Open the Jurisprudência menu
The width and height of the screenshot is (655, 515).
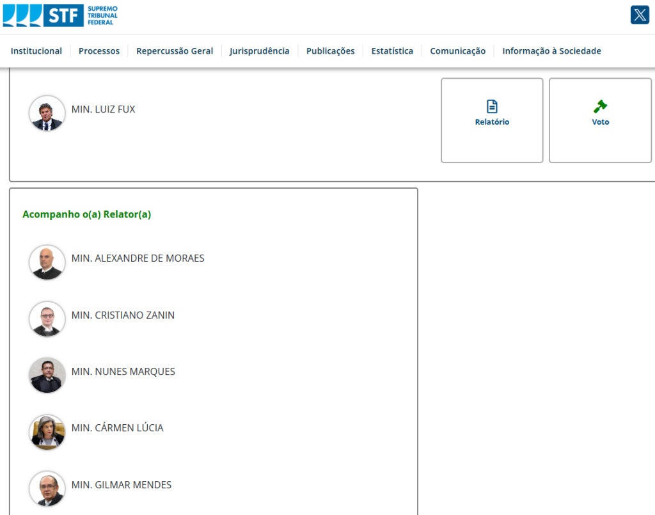click(260, 51)
